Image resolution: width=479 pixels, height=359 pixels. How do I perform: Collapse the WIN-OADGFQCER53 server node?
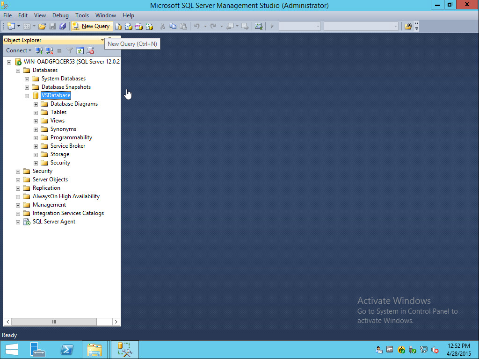(x=9, y=62)
